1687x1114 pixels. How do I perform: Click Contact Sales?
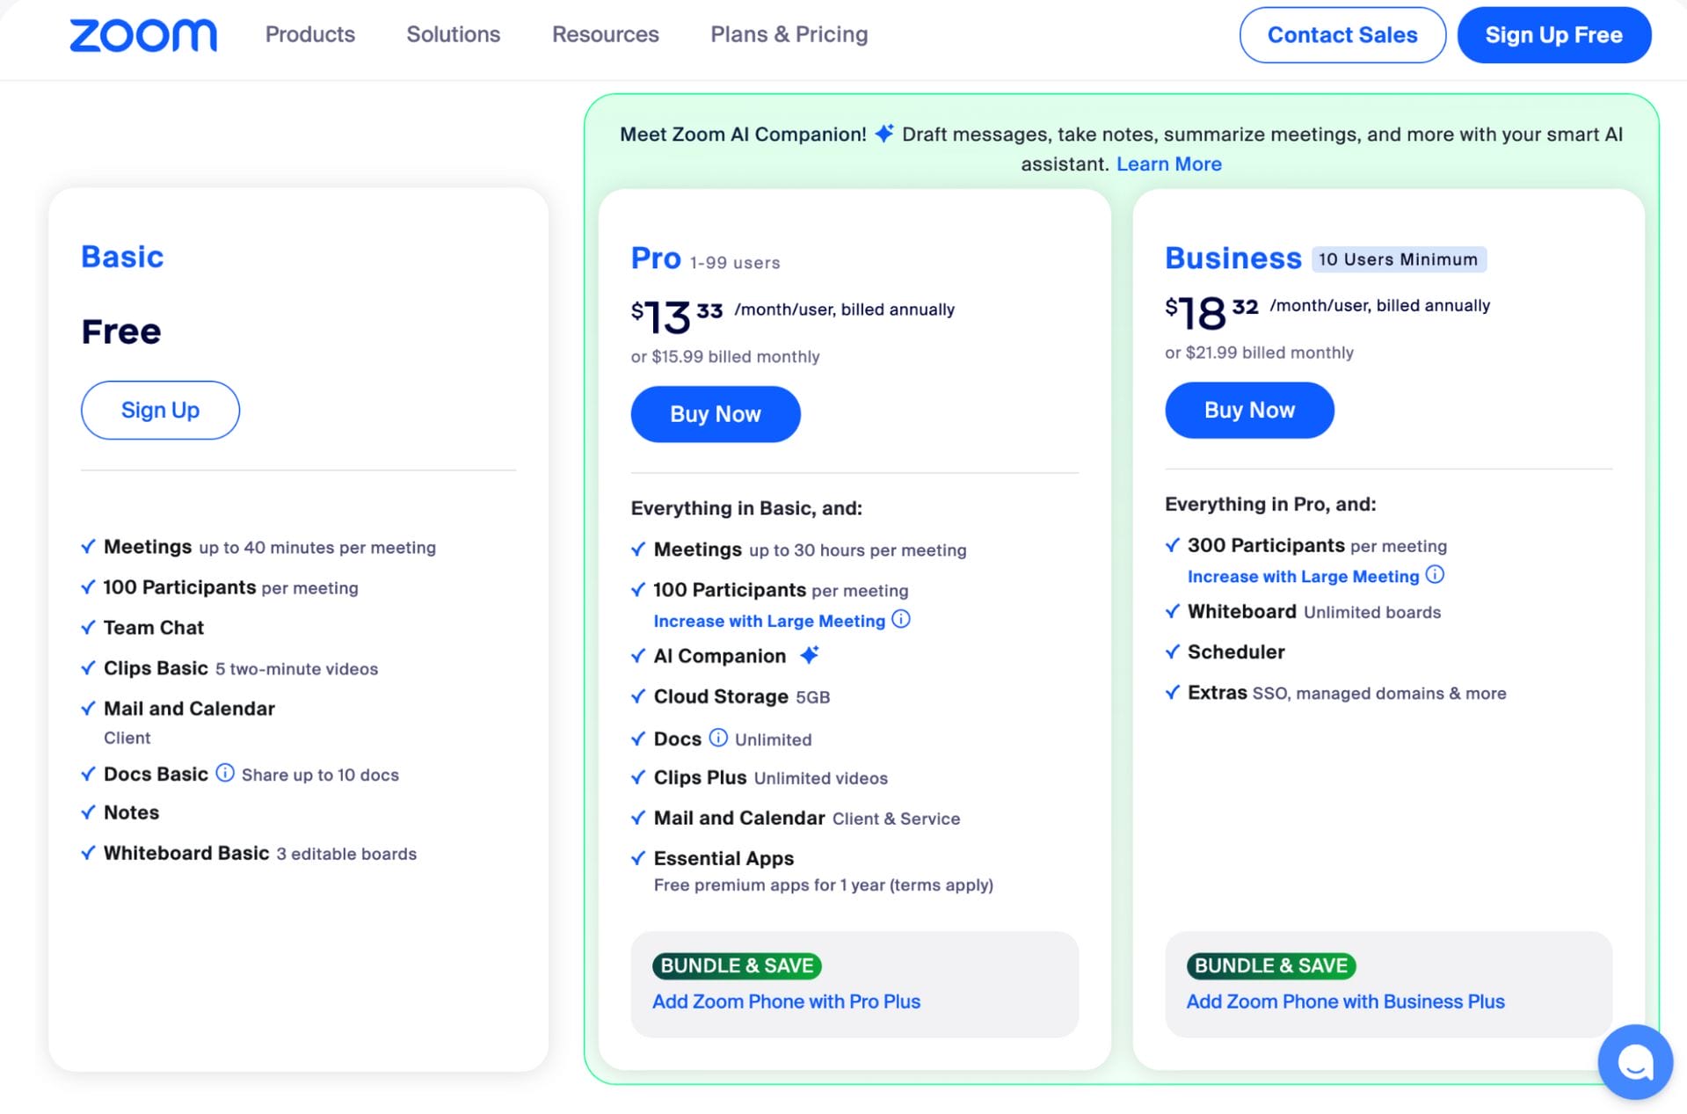(x=1342, y=35)
